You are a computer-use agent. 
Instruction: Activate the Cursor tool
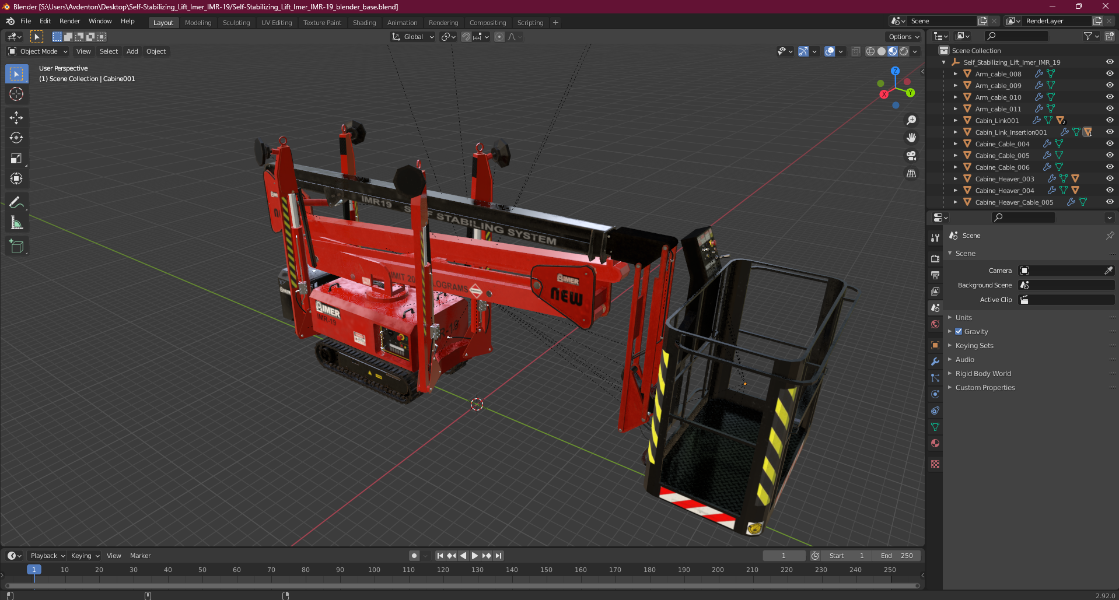click(x=16, y=94)
